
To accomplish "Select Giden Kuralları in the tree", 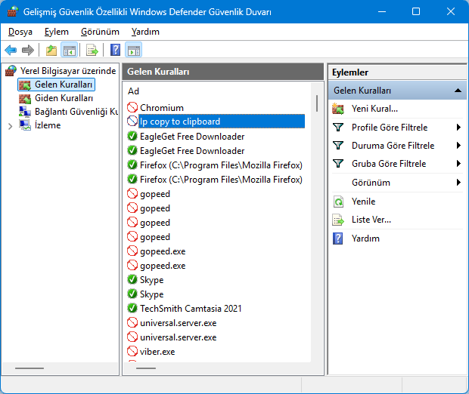I will click(x=64, y=98).
